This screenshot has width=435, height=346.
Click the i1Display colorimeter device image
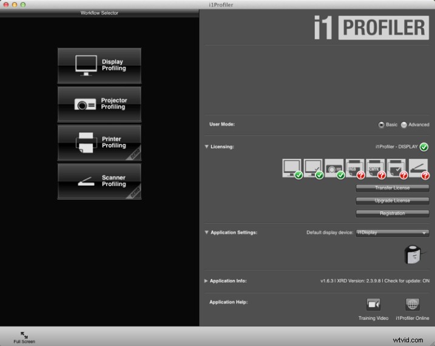pyautogui.click(x=414, y=254)
